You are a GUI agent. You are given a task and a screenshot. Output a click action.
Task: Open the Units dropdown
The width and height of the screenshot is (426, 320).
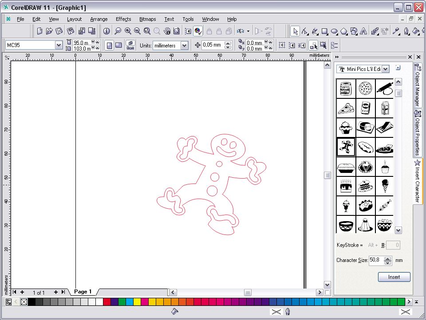(184, 45)
